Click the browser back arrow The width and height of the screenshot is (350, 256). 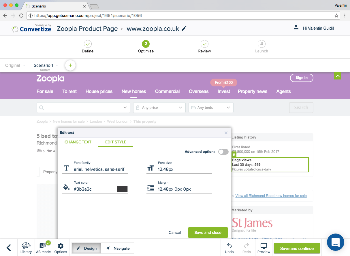click(x=5, y=16)
